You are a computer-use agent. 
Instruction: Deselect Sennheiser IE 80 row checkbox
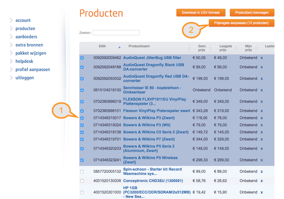point(82,90)
